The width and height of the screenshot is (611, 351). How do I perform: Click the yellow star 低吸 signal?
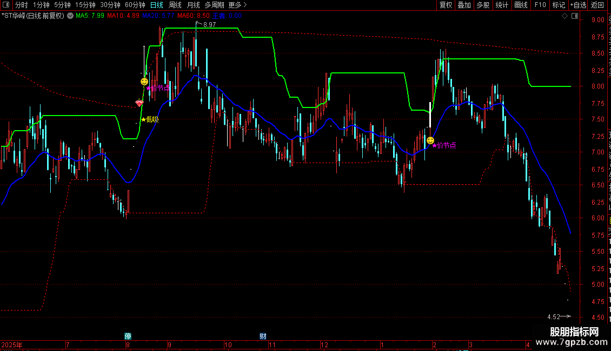pyautogui.click(x=150, y=119)
